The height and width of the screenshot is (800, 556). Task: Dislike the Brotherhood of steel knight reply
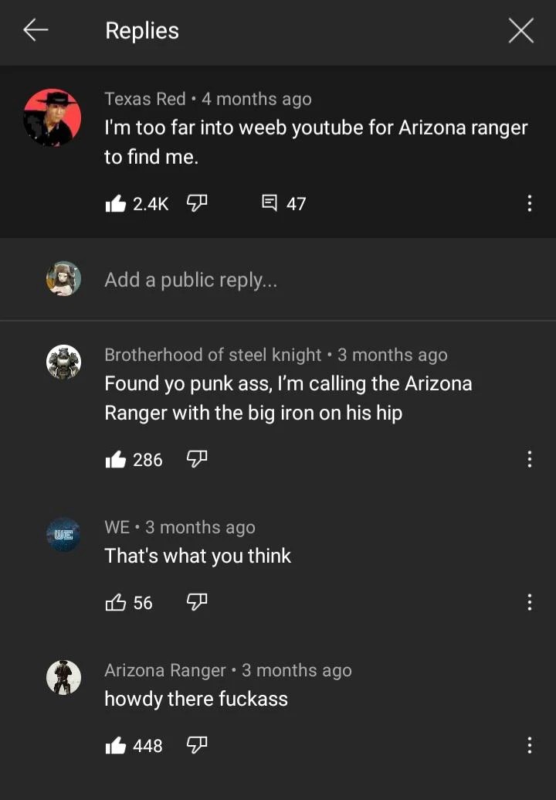[197, 459]
